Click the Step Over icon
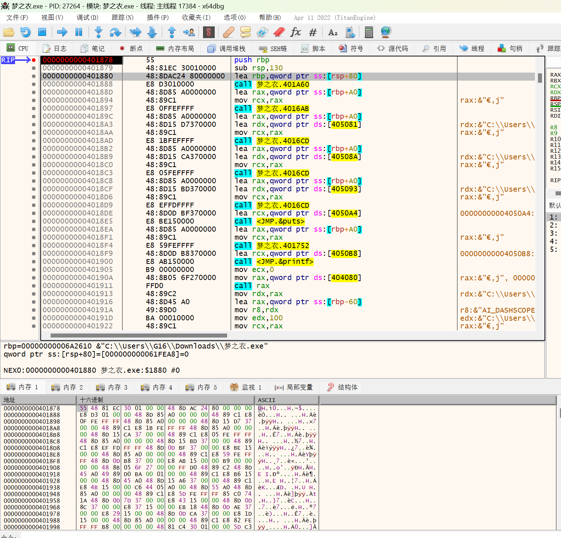The width and height of the screenshot is (561, 538). pos(115,32)
